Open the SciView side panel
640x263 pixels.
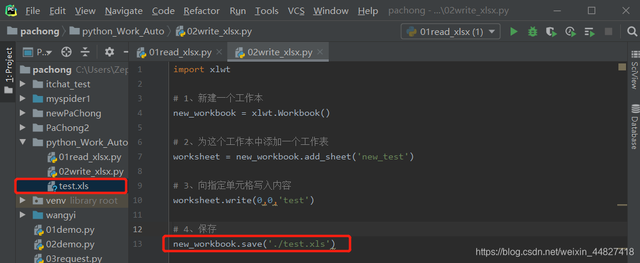click(634, 70)
